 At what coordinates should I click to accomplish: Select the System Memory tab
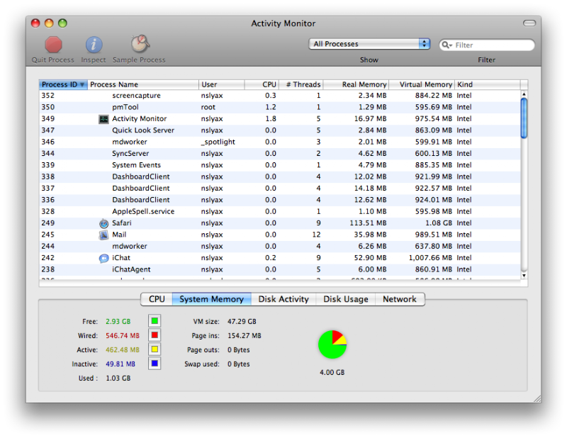pyautogui.click(x=211, y=299)
